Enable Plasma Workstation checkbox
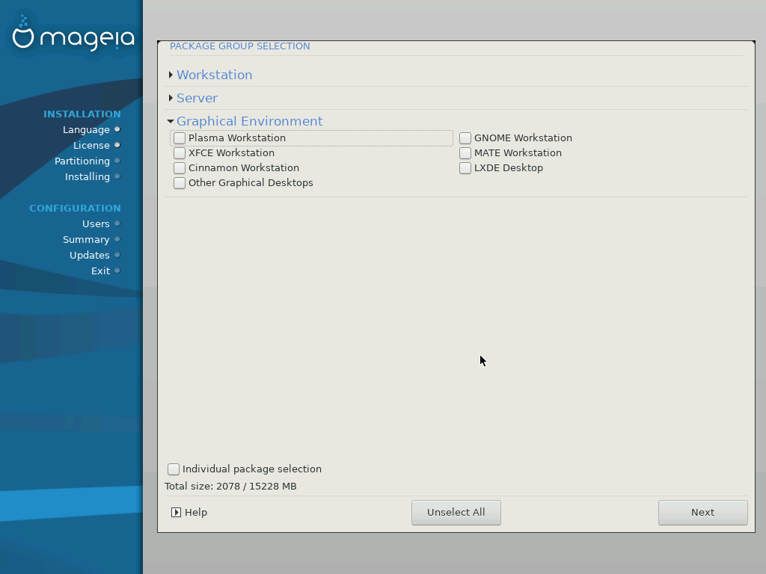 point(180,138)
